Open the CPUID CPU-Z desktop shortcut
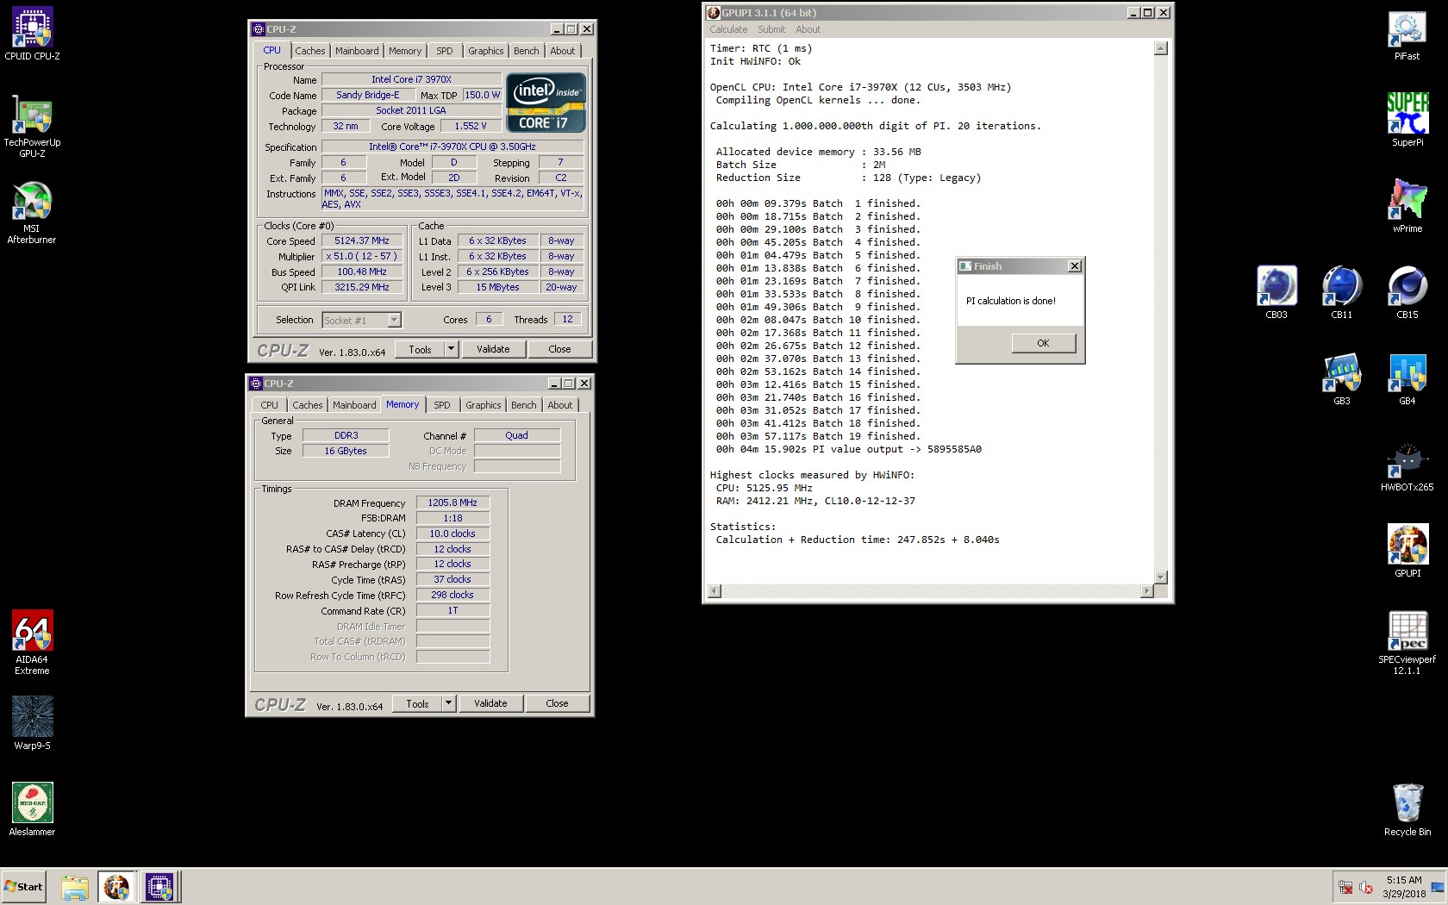Viewport: 1448px width, 905px height. tap(32, 34)
